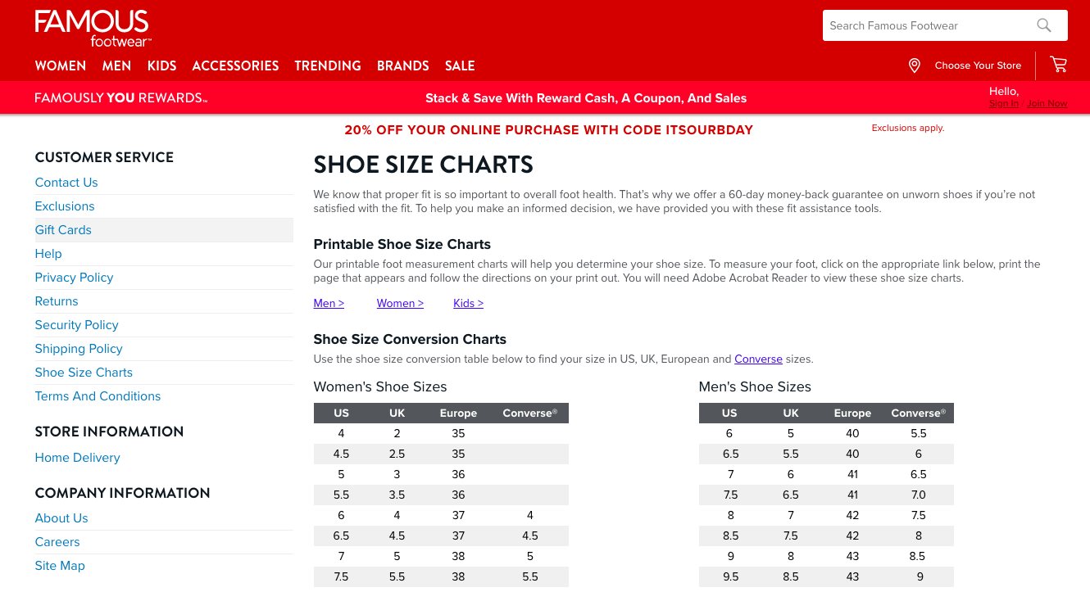Type in the Search Famous Footwear field
1090x592 pixels.
pyautogui.click(x=926, y=25)
